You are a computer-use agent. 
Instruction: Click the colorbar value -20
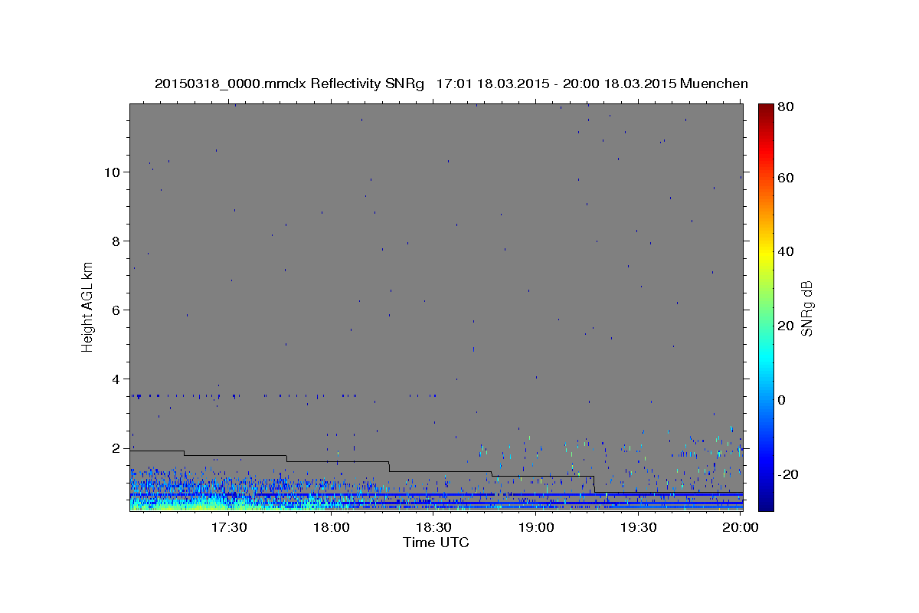click(787, 474)
